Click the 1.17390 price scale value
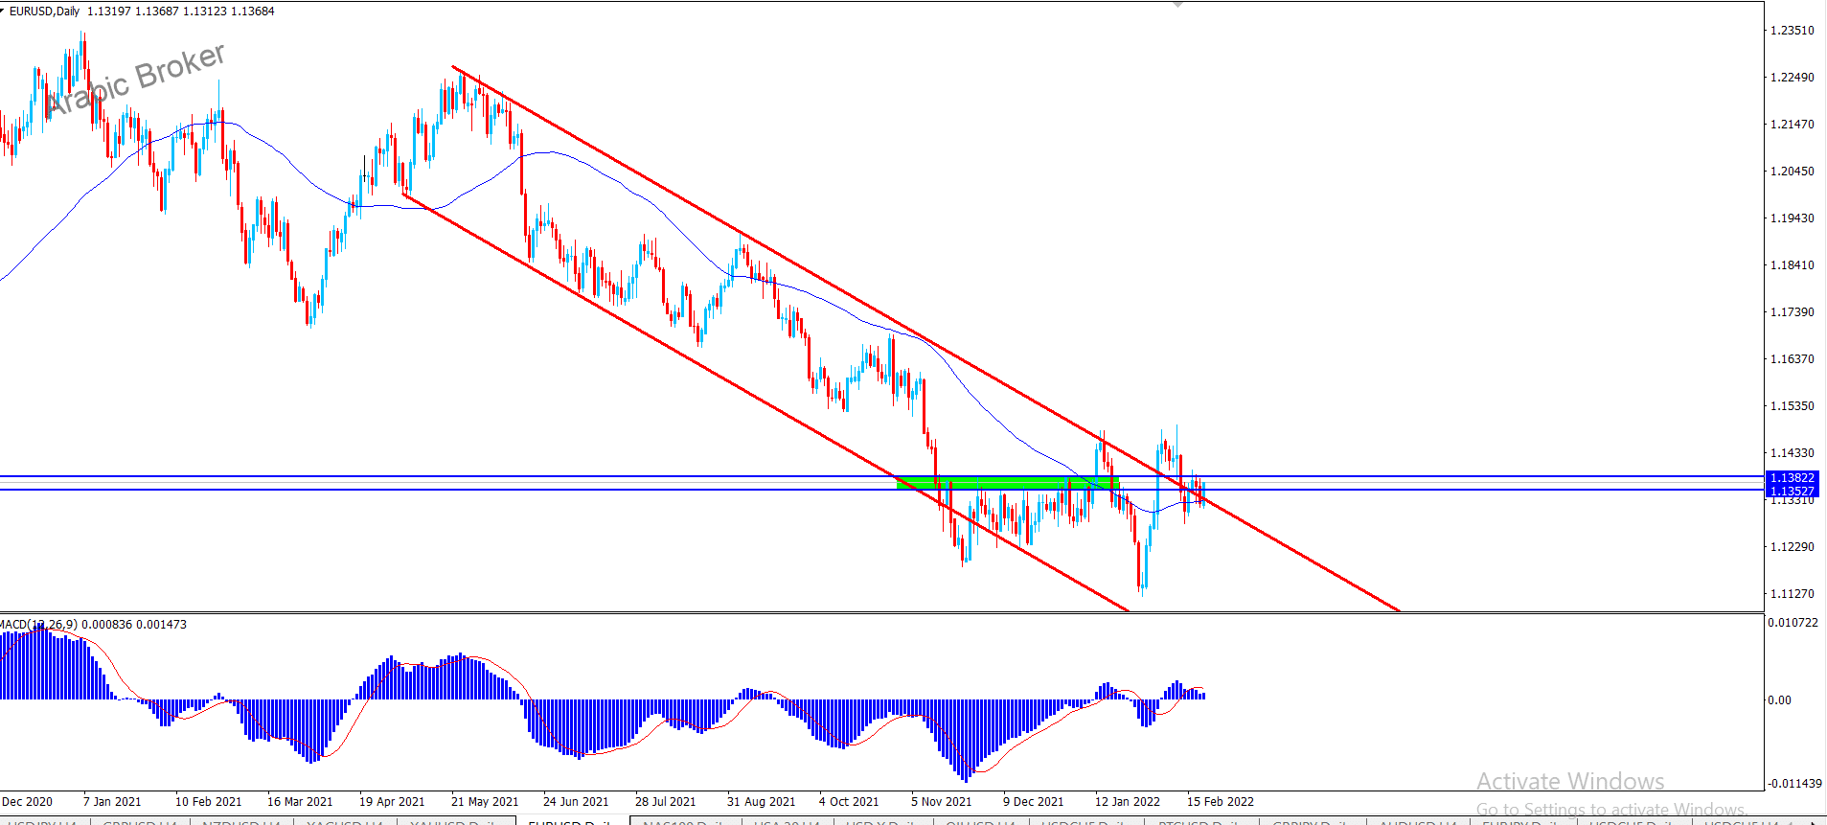The height and width of the screenshot is (825, 1827). tap(1792, 312)
